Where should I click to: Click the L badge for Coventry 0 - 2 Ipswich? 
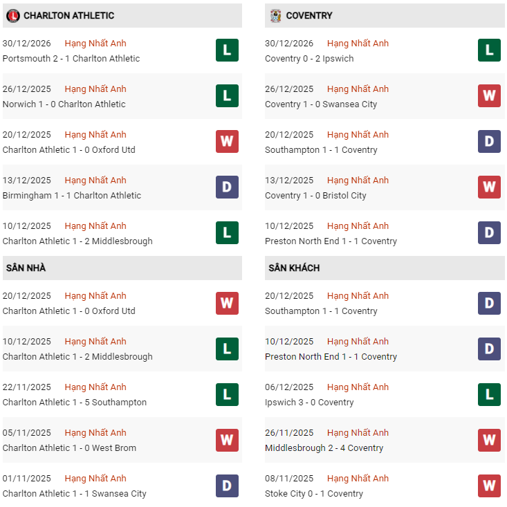pyautogui.click(x=489, y=50)
